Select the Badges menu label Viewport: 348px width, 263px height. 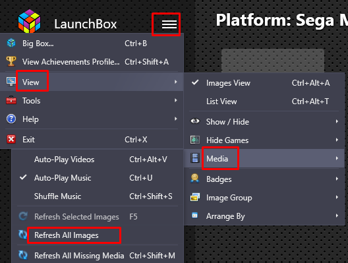click(x=219, y=179)
